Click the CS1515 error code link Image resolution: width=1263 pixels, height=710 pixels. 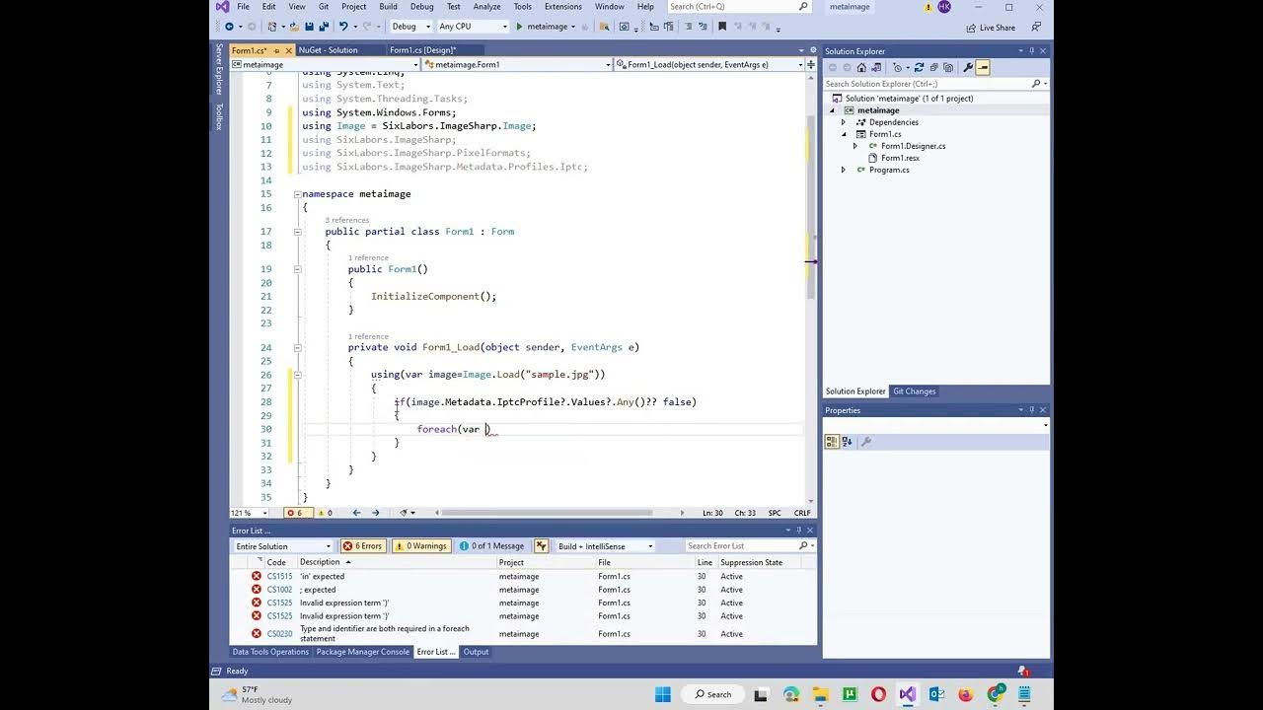click(279, 577)
